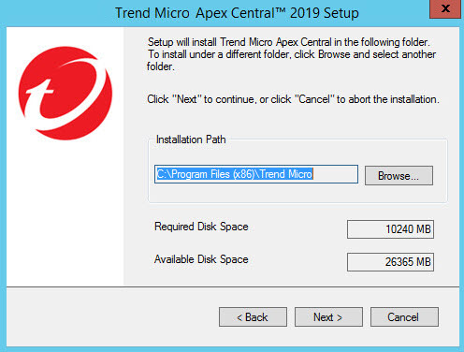Screen dimensions: 464x352
Task: Focus the Installation Path text field
Action: click(256, 174)
